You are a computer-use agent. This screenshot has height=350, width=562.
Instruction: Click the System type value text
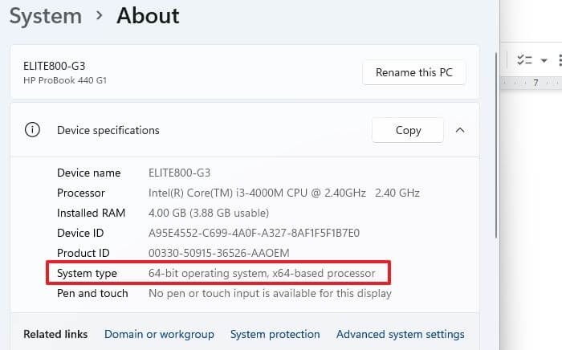(x=262, y=274)
